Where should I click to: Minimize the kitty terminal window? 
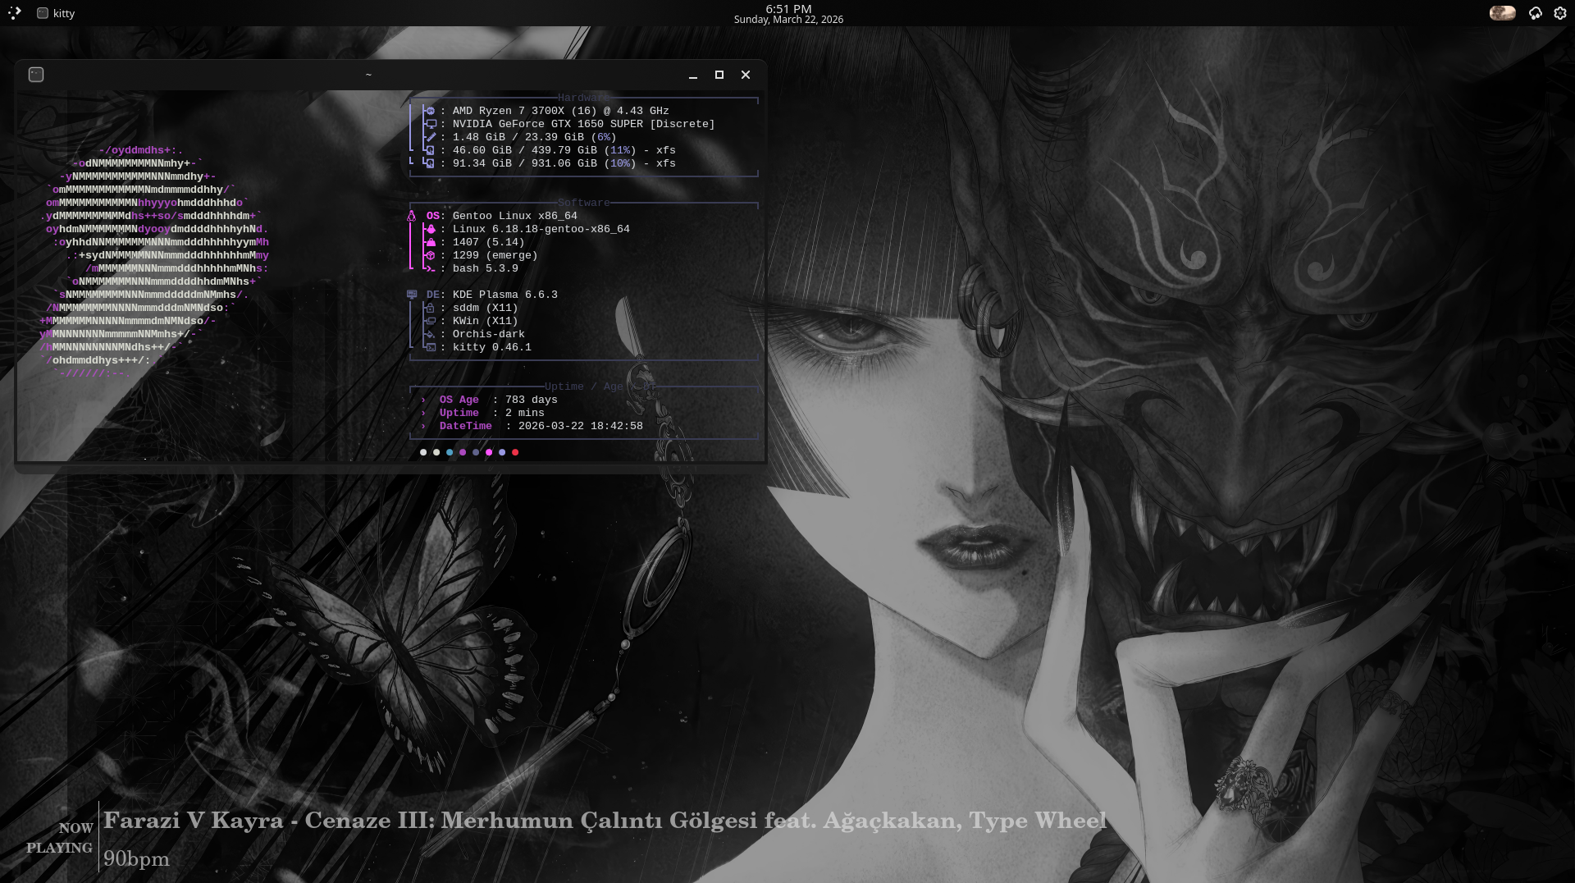(693, 75)
